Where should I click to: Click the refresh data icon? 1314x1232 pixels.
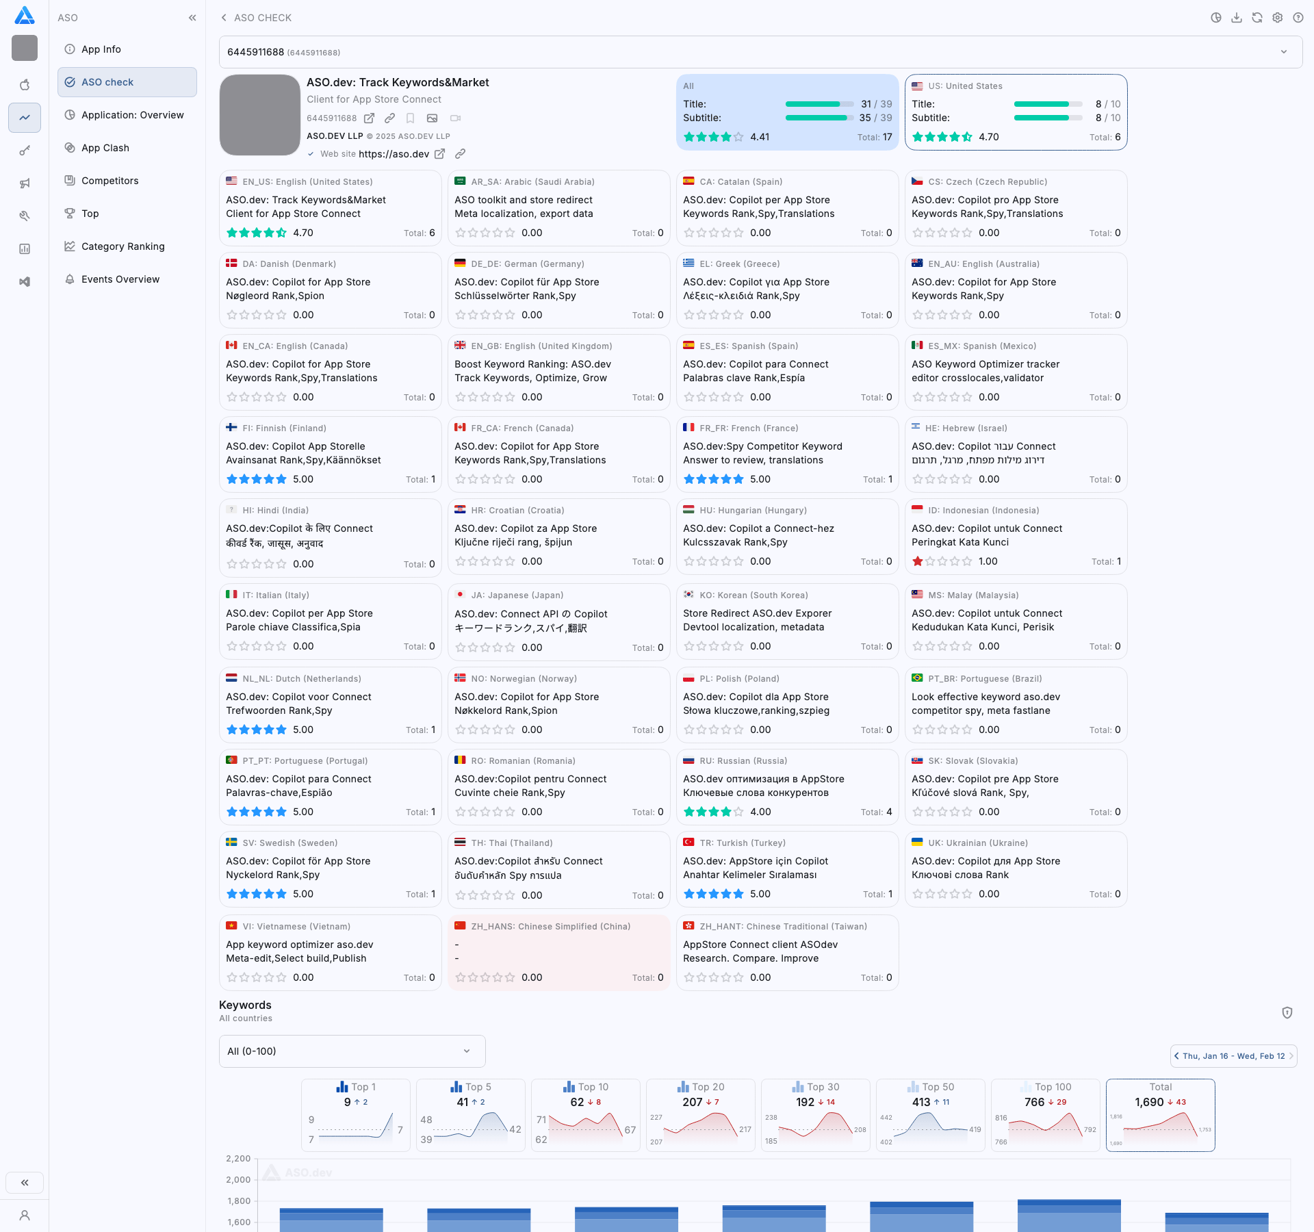(1257, 18)
